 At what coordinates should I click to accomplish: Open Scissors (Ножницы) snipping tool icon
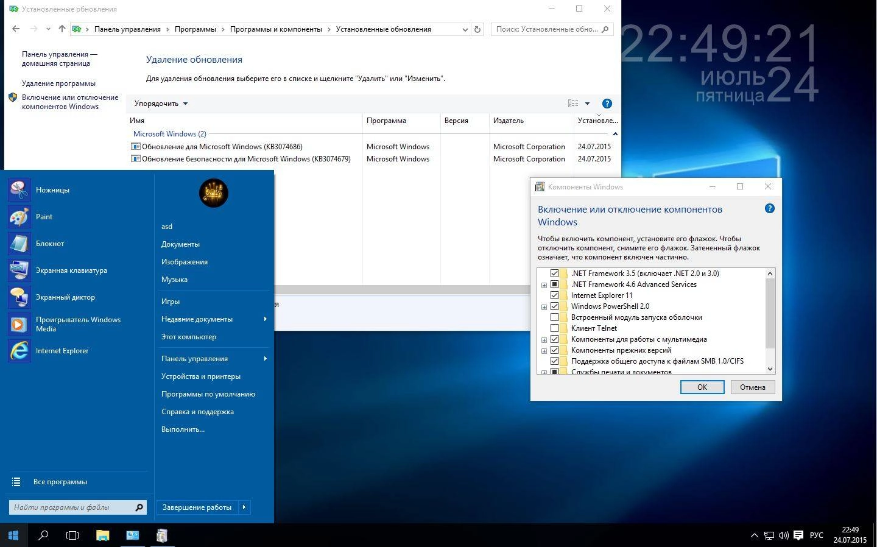click(x=19, y=190)
